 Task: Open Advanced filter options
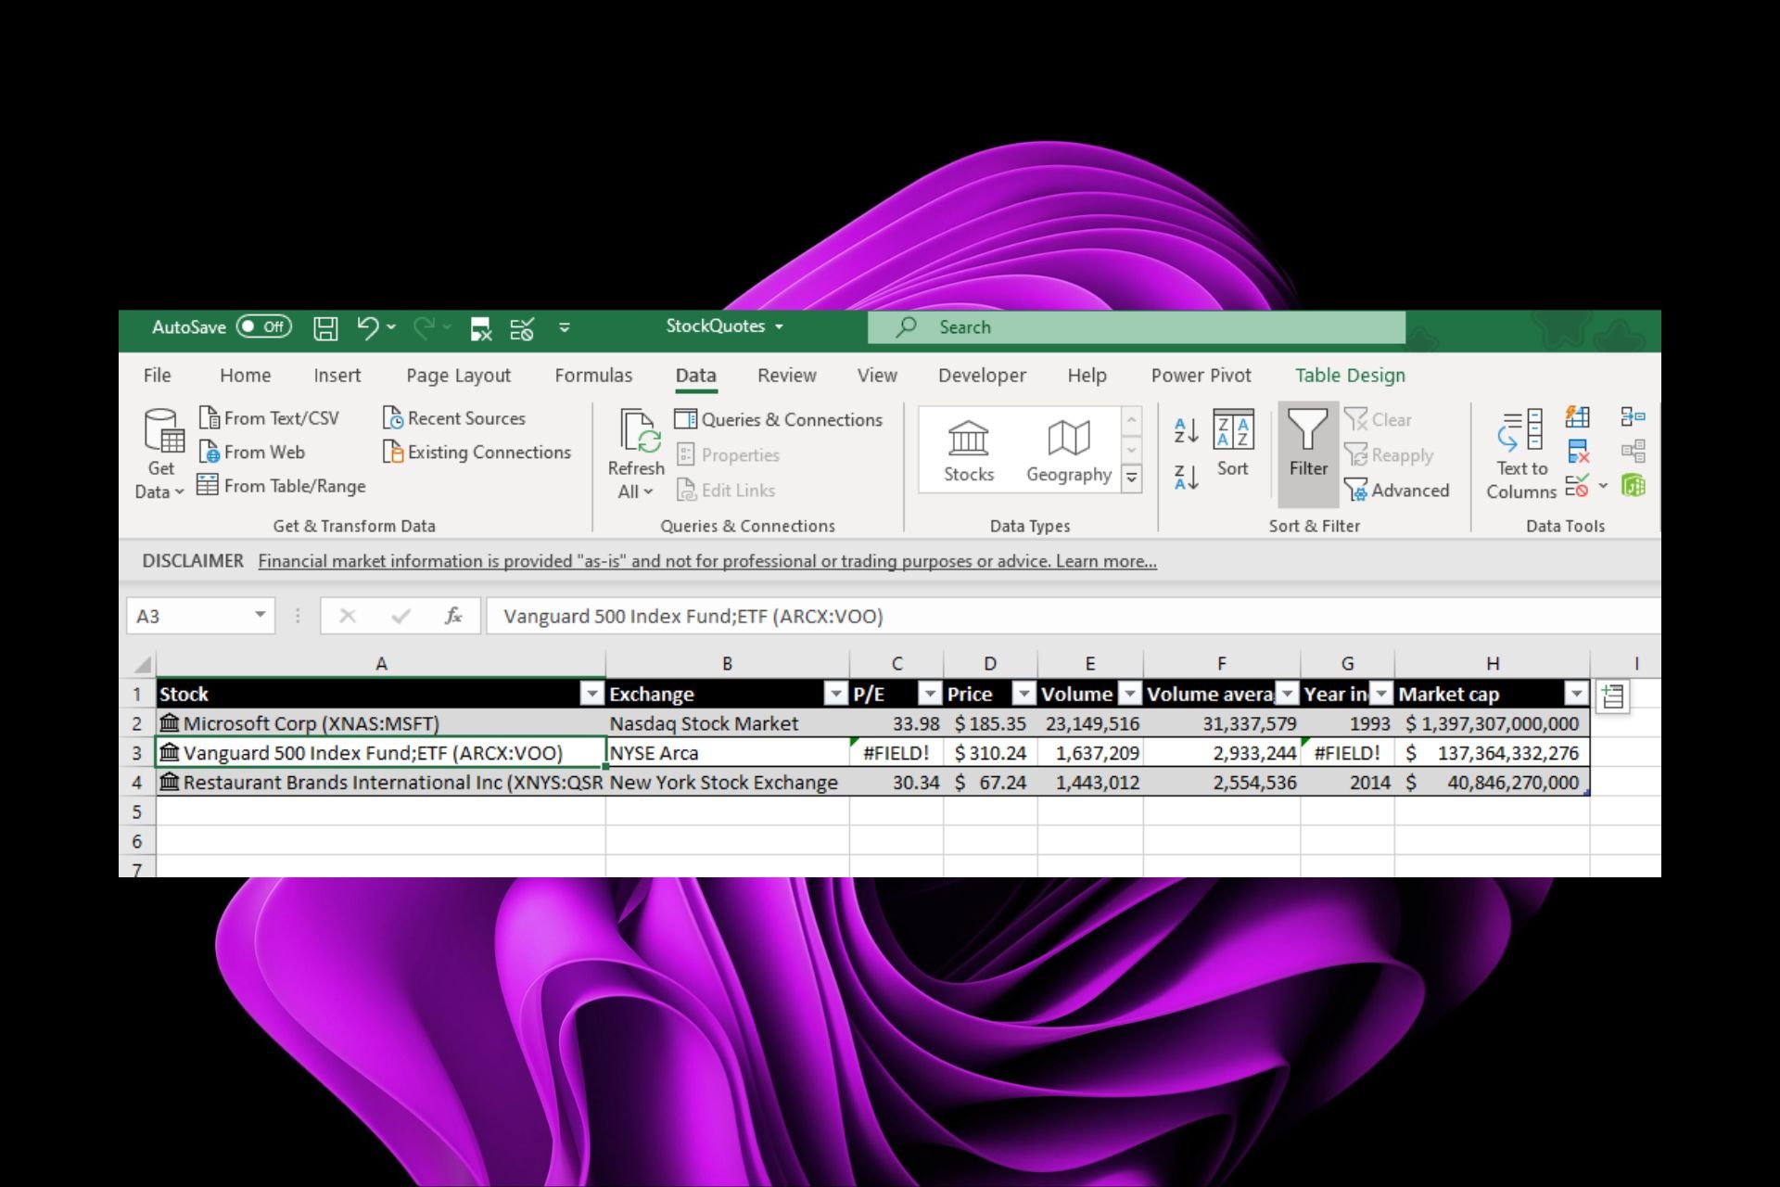click(x=1397, y=490)
